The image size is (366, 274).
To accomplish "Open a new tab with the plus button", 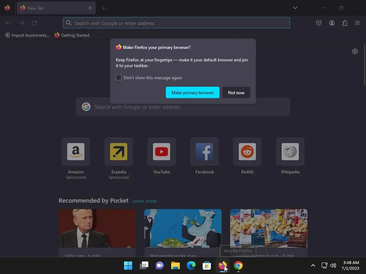I will tap(103, 8).
